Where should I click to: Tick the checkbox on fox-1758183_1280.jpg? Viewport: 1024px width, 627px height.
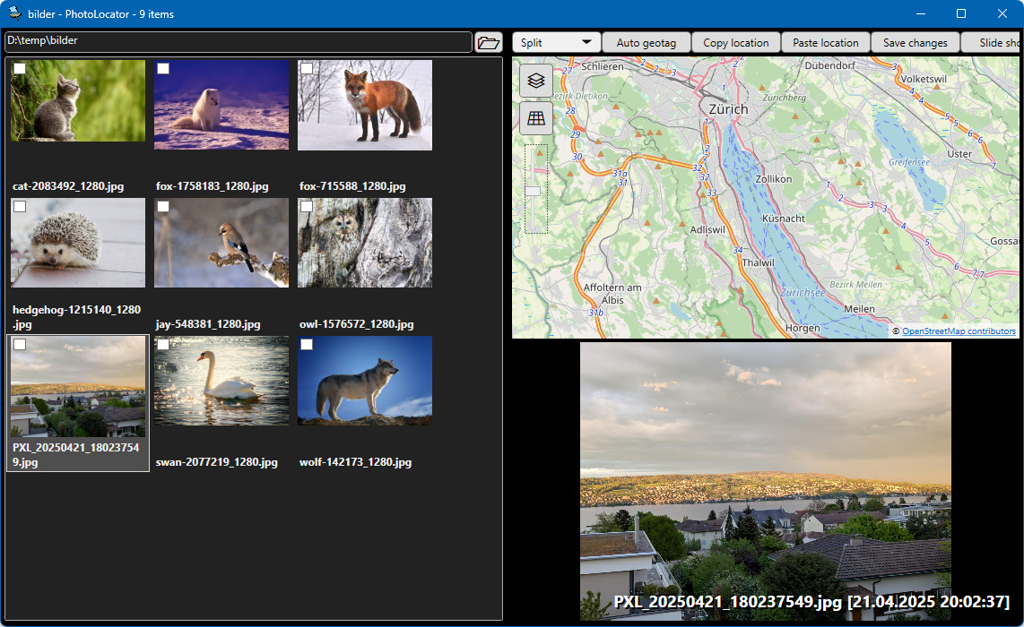tap(163, 68)
